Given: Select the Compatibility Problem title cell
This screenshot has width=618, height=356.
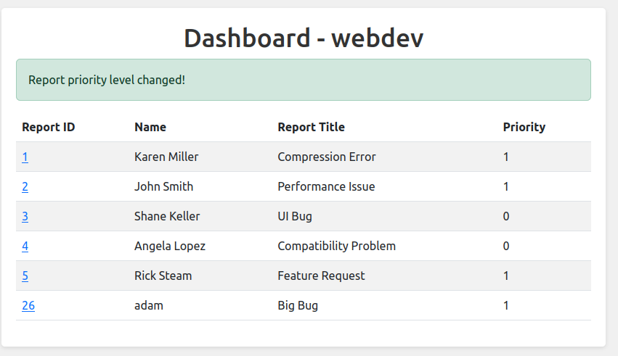Looking at the screenshot, I should [x=336, y=246].
